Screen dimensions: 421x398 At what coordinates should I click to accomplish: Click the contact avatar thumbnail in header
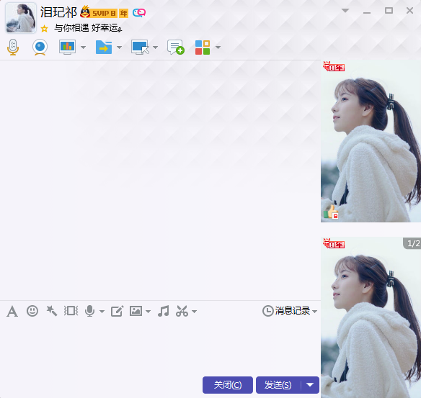tap(21, 18)
